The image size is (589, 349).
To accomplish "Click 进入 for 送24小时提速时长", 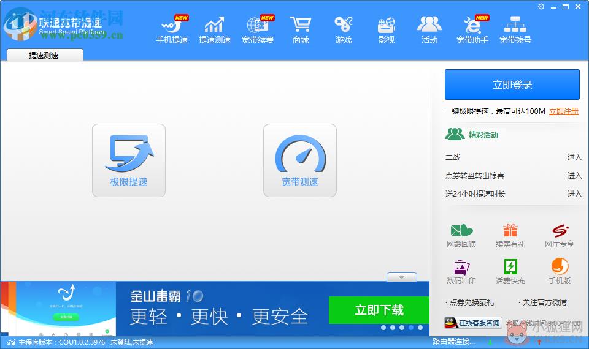I will point(574,194).
